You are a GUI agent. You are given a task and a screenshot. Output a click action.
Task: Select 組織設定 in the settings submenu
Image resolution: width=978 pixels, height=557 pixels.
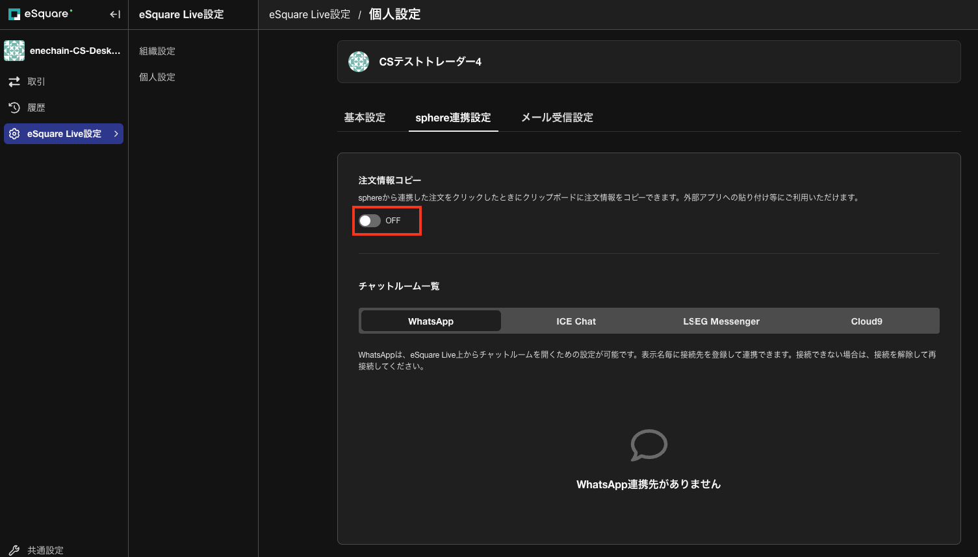[x=157, y=51]
